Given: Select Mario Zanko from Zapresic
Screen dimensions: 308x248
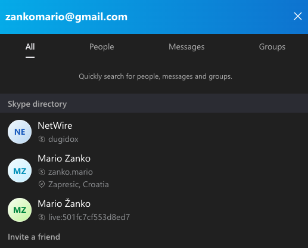Looking at the screenshot, I should (x=154, y=171).
